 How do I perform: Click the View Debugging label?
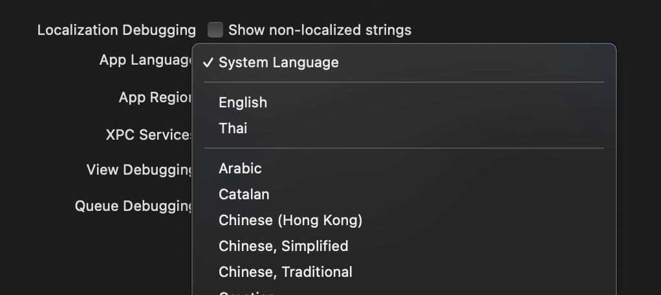pos(140,170)
